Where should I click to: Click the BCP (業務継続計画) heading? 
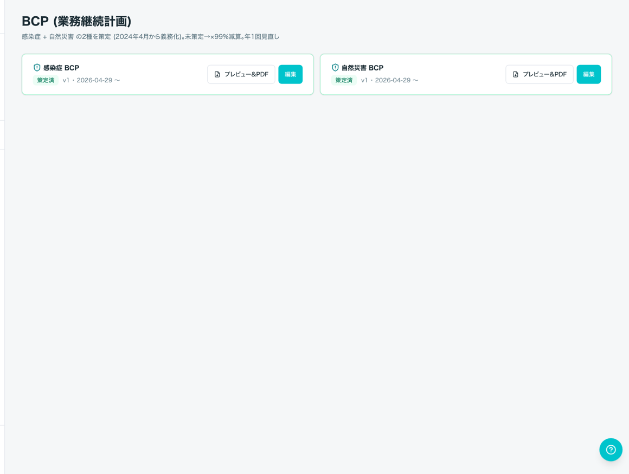click(x=76, y=21)
